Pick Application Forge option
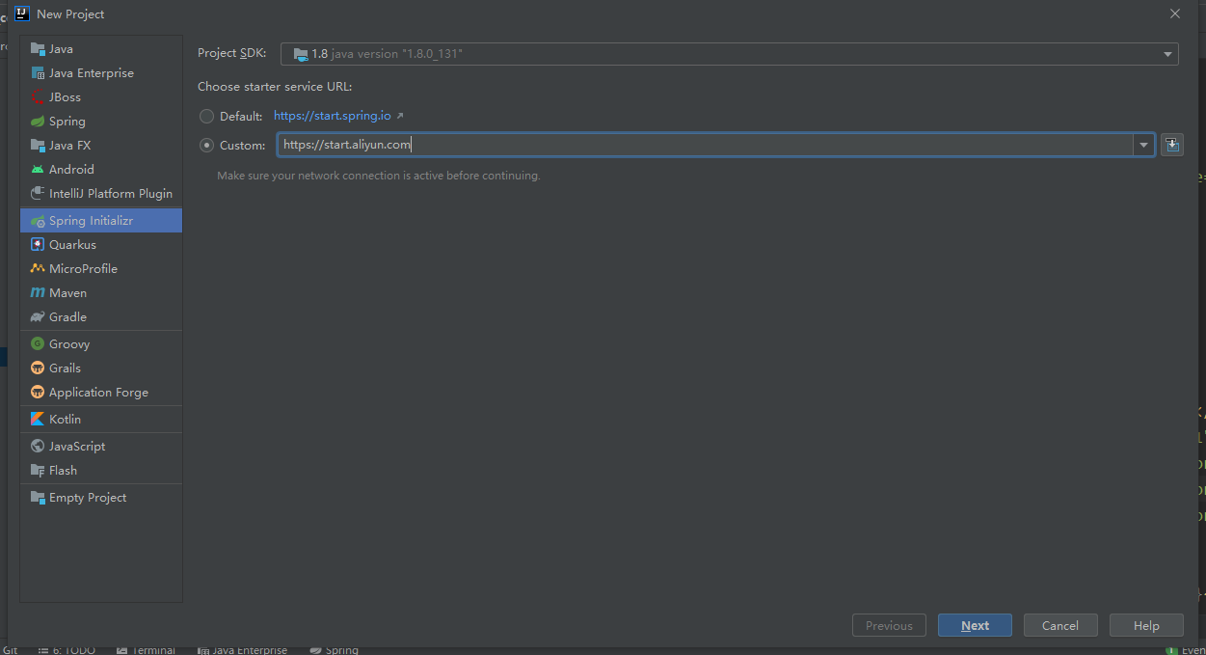The image size is (1206, 655). (x=101, y=392)
